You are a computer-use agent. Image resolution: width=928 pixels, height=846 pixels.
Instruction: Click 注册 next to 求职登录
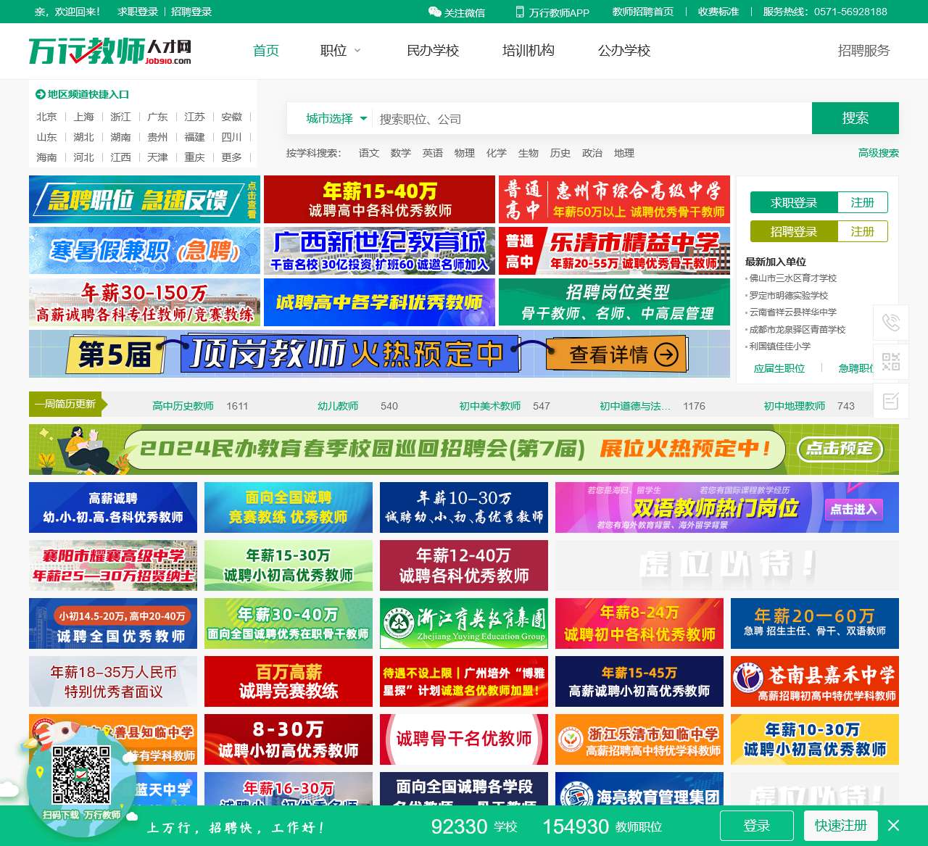click(x=862, y=203)
